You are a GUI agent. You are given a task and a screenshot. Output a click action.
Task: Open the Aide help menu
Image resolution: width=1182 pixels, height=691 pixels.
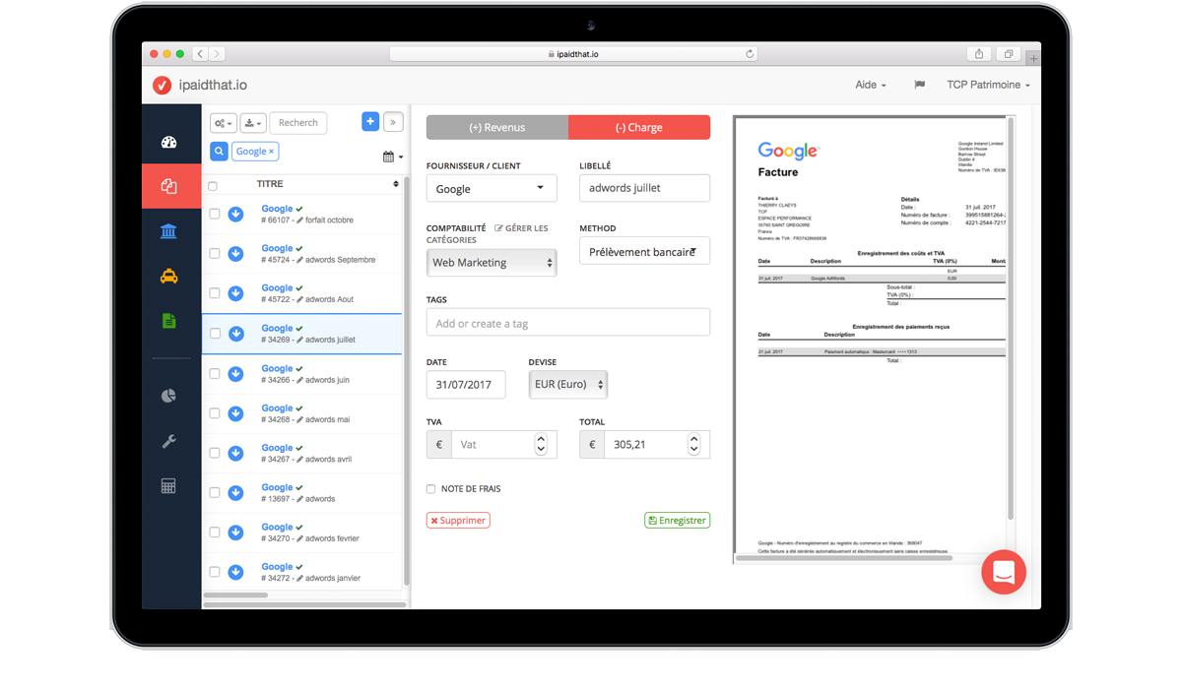pyautogui.click(x=871, y=85)
